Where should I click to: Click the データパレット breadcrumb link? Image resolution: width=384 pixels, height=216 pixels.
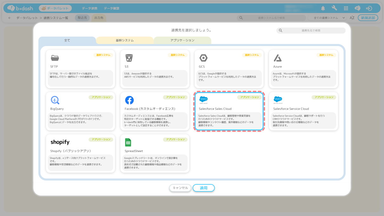coord(27,18)
